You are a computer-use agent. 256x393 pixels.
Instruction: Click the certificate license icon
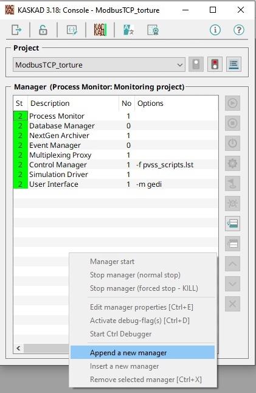click(153, 30)
